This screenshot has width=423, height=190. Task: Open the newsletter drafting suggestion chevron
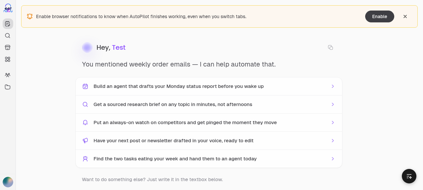point(333,141)
